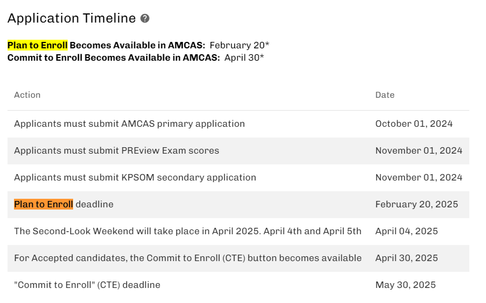This screenshot has width=486, height=303.
Task: Click the yellow highlighted Plan to Enroll text
Action: click(x=38, y=45)
